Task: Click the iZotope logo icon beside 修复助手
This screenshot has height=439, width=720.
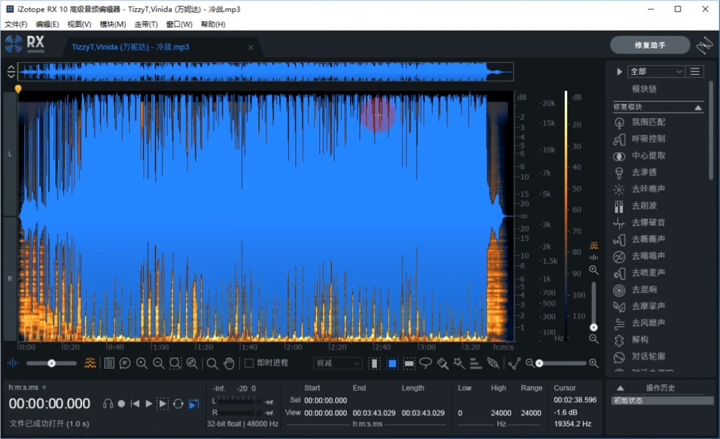Action: pos(704,45)
